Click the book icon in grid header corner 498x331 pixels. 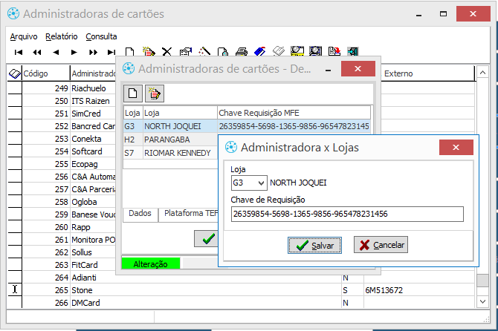click(14, 73)
